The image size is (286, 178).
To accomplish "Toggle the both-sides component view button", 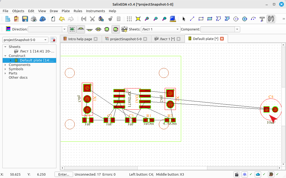I will pos(98,29).
